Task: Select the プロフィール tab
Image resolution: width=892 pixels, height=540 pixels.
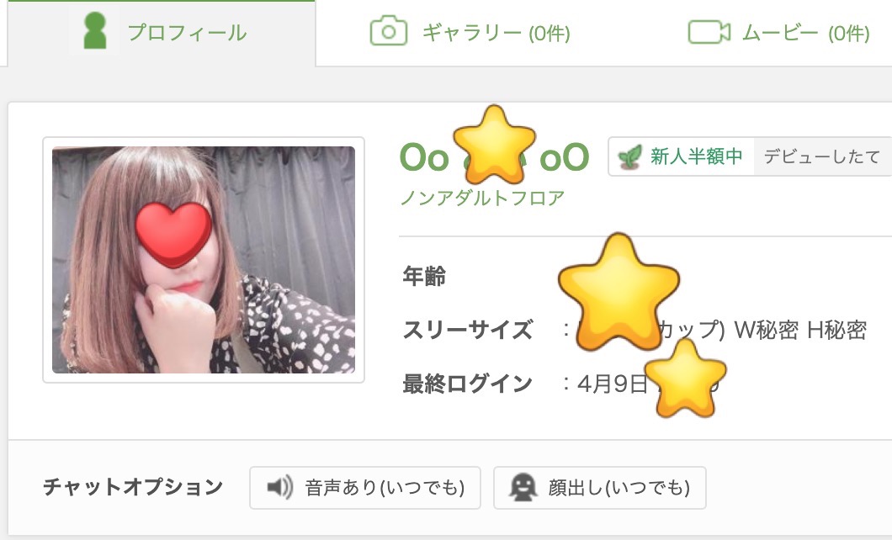Action: [x=160, y=32]
